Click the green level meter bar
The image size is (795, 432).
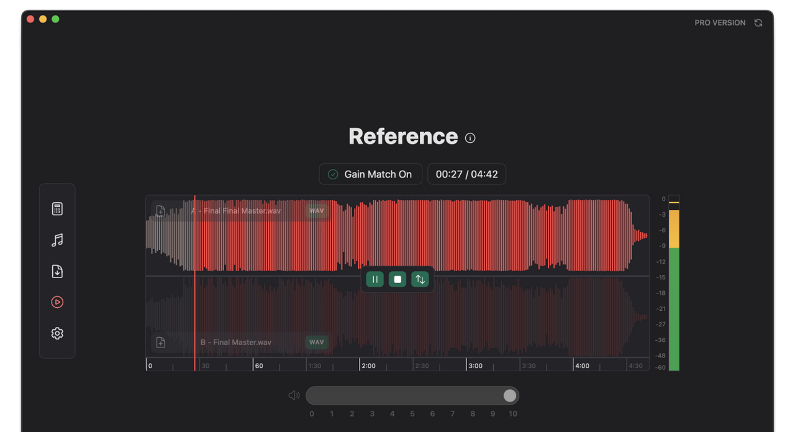click(x=674, y=308)
